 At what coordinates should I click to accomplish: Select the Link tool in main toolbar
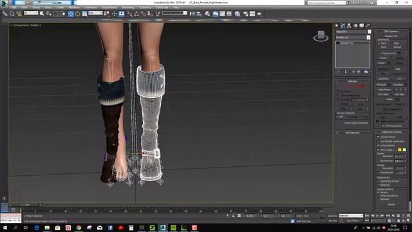(x=5, y=14)
